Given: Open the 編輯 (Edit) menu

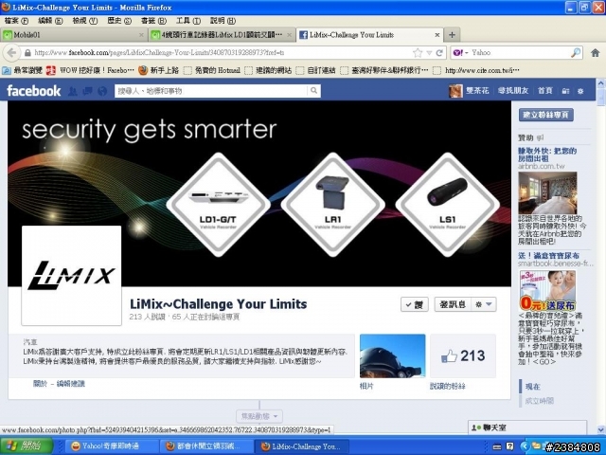Looking at the screenshot, I should (50, 21).
